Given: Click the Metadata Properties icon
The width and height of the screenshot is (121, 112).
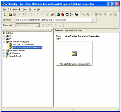Looking at the screenshot, I should 47,25.
